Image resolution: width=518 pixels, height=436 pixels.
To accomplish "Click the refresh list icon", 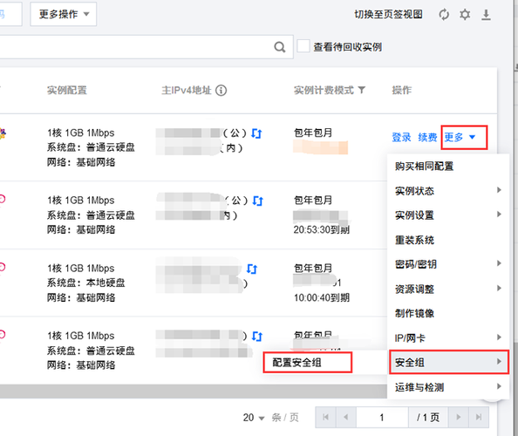I will point(444,15).
